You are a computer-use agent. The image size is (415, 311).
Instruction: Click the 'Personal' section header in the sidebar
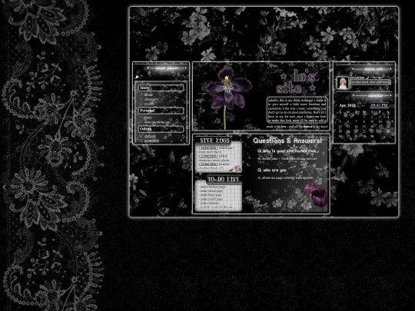click(x=161, y=111)
